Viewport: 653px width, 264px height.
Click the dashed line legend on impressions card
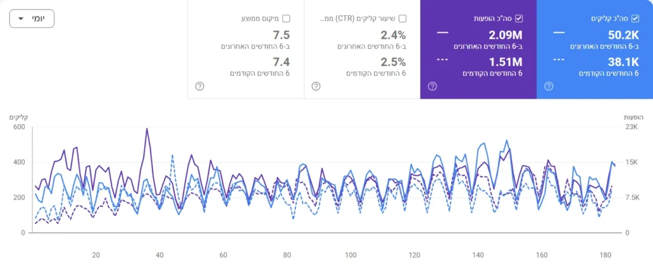[443, 59]
